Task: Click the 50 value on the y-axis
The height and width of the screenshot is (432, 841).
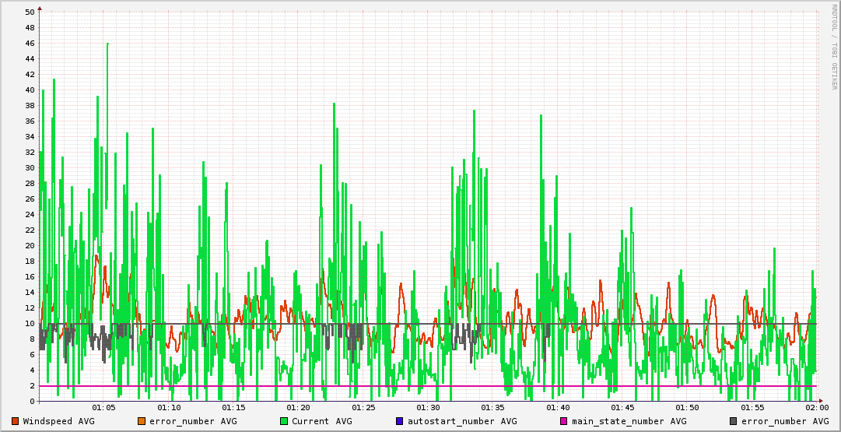Action: coord(30,12)
